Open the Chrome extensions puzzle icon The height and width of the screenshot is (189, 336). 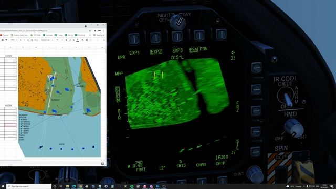coord(95,31)
